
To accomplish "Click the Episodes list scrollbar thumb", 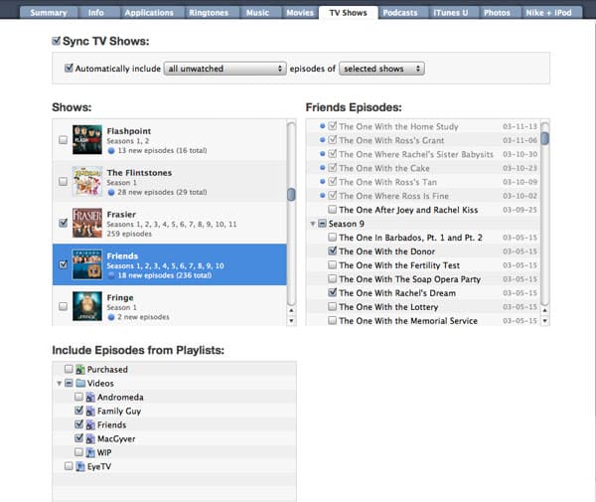I will click(544, 138).
